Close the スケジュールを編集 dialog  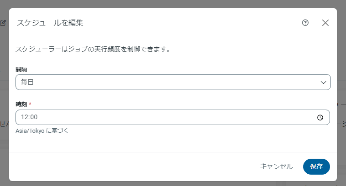coord(325,23)
